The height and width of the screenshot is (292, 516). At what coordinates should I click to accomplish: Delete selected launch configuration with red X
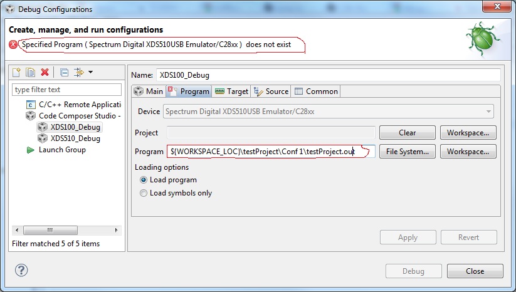pyautogui.click(x=45, y=72)
